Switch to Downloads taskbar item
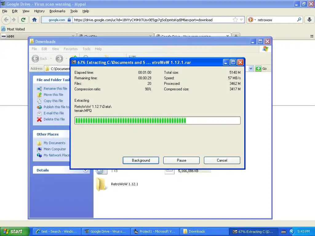Image resolution: width=315 pixels, height=236 pixels. (204, 231)
